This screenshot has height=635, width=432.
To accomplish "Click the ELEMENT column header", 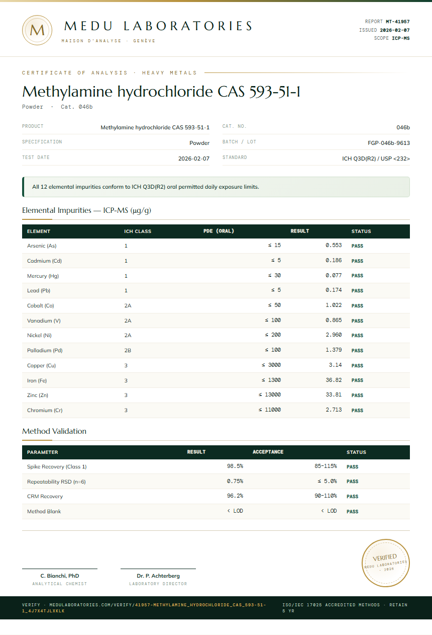I will tap(39, 231).
